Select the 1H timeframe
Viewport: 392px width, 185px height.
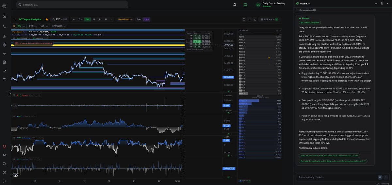pyautogui.click(x=94, y=19)
